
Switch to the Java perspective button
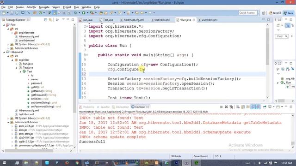pos(289,13)
